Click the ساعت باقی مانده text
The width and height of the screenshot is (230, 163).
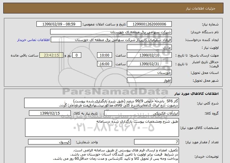(24, 55)
